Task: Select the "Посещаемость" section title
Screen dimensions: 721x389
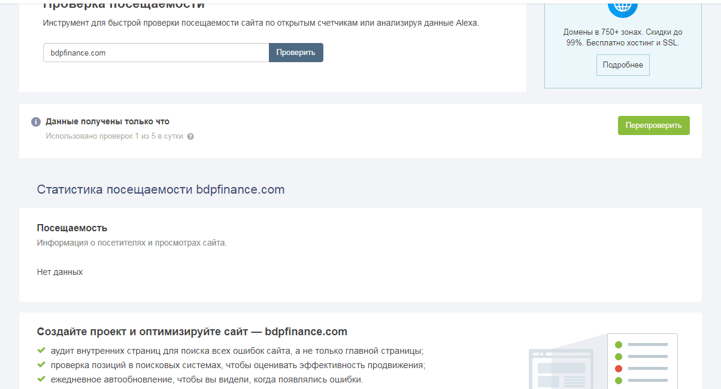Action: point(72,228)
